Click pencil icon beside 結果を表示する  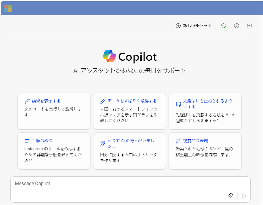click(x=27, y=101)
